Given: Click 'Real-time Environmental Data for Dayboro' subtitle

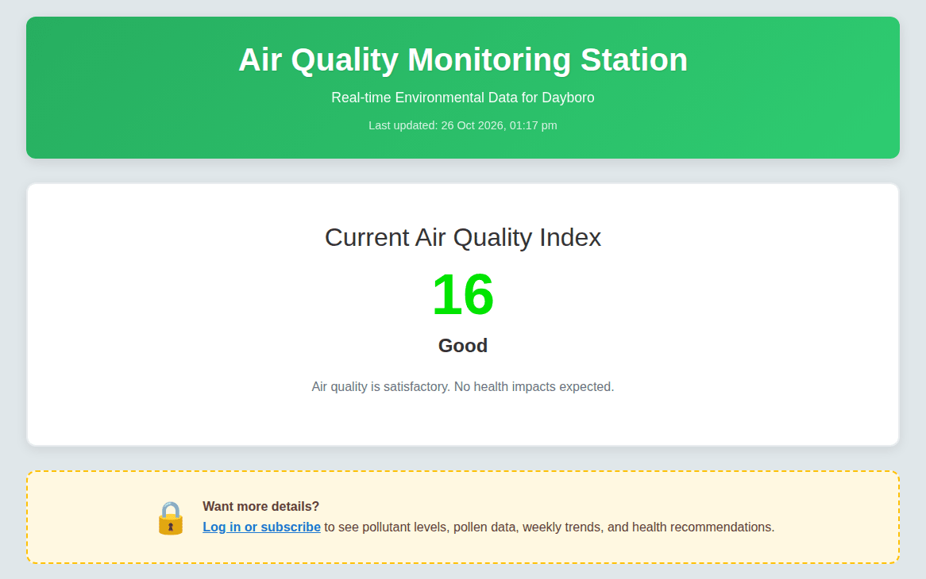Looking at the screenshot, I should (x=463, y=98).
